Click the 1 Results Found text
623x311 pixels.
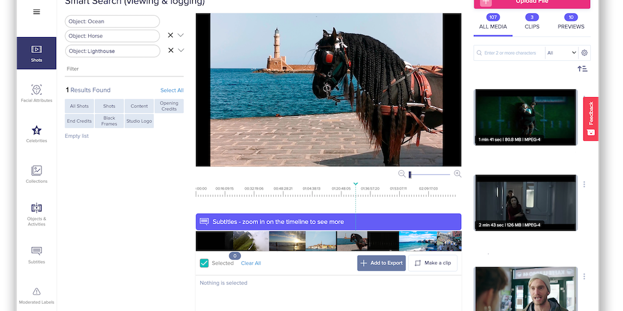88,90
